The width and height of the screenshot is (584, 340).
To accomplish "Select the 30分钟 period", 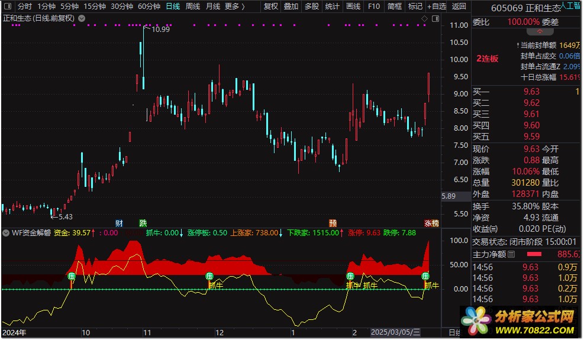I will (x=122, y=7).
